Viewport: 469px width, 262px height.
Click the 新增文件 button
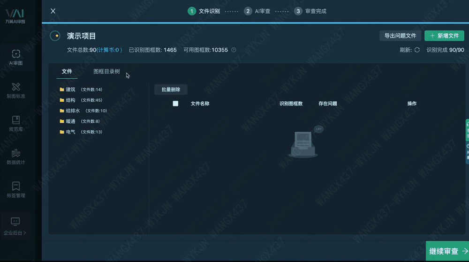point(444,36)
